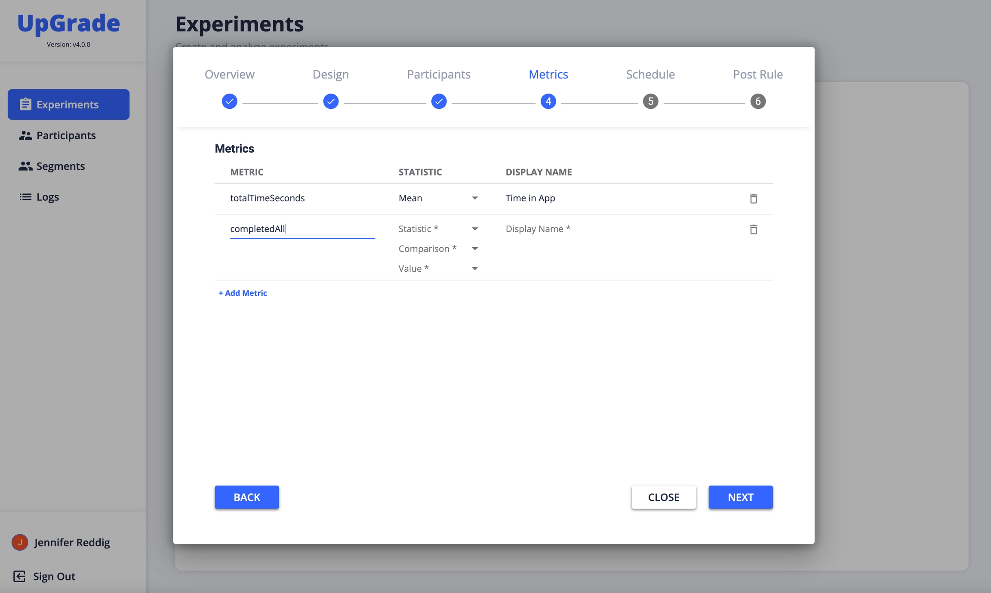Viewport: 991px width, 593px height.
Task: Click the Schedule step number 5 circle
Action: pyautogui.click(x=650, y=101)
